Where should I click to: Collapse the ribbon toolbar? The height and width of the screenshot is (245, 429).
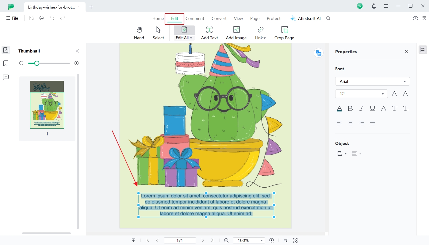[424, 18]
